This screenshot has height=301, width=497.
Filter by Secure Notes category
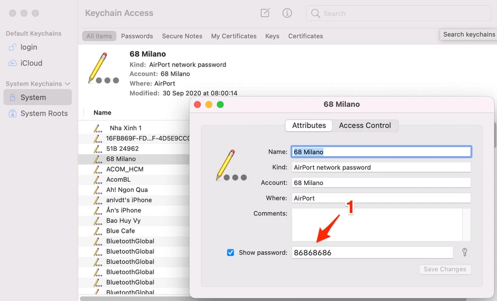point(182,36)
